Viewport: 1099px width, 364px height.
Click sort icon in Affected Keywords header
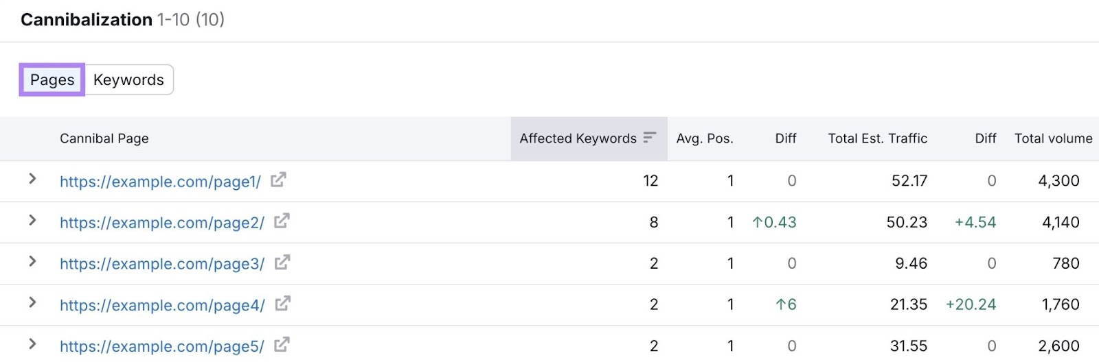(650, 138)
